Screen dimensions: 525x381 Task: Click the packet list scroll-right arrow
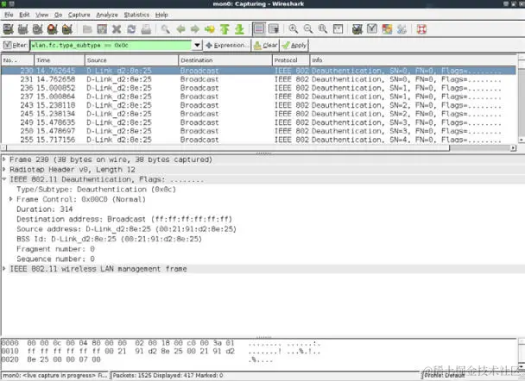click(513, 147)
